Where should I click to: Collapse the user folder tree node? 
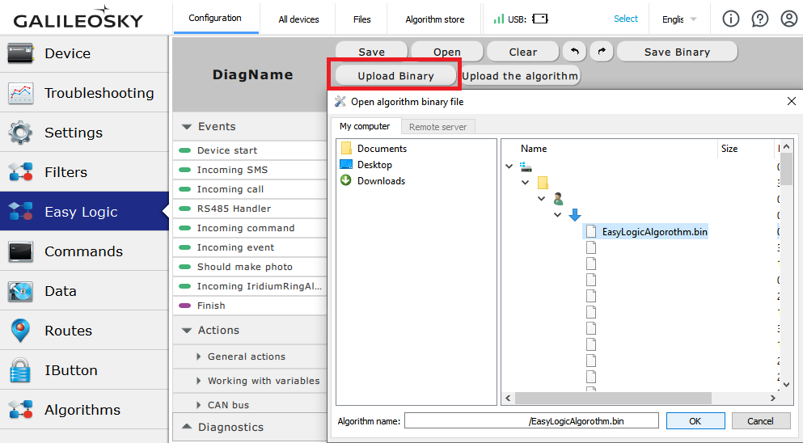[541, 199]
